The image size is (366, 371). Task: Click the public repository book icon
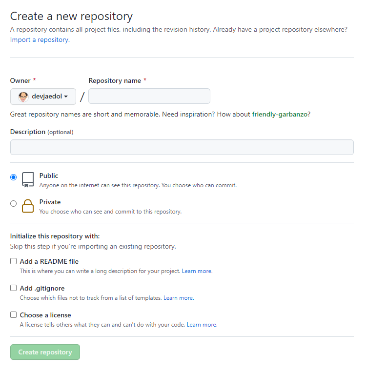click(x=28, y=180)
